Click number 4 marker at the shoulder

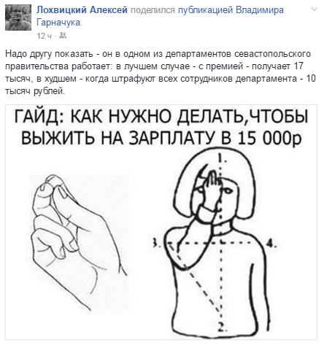[x=271, y=243]
